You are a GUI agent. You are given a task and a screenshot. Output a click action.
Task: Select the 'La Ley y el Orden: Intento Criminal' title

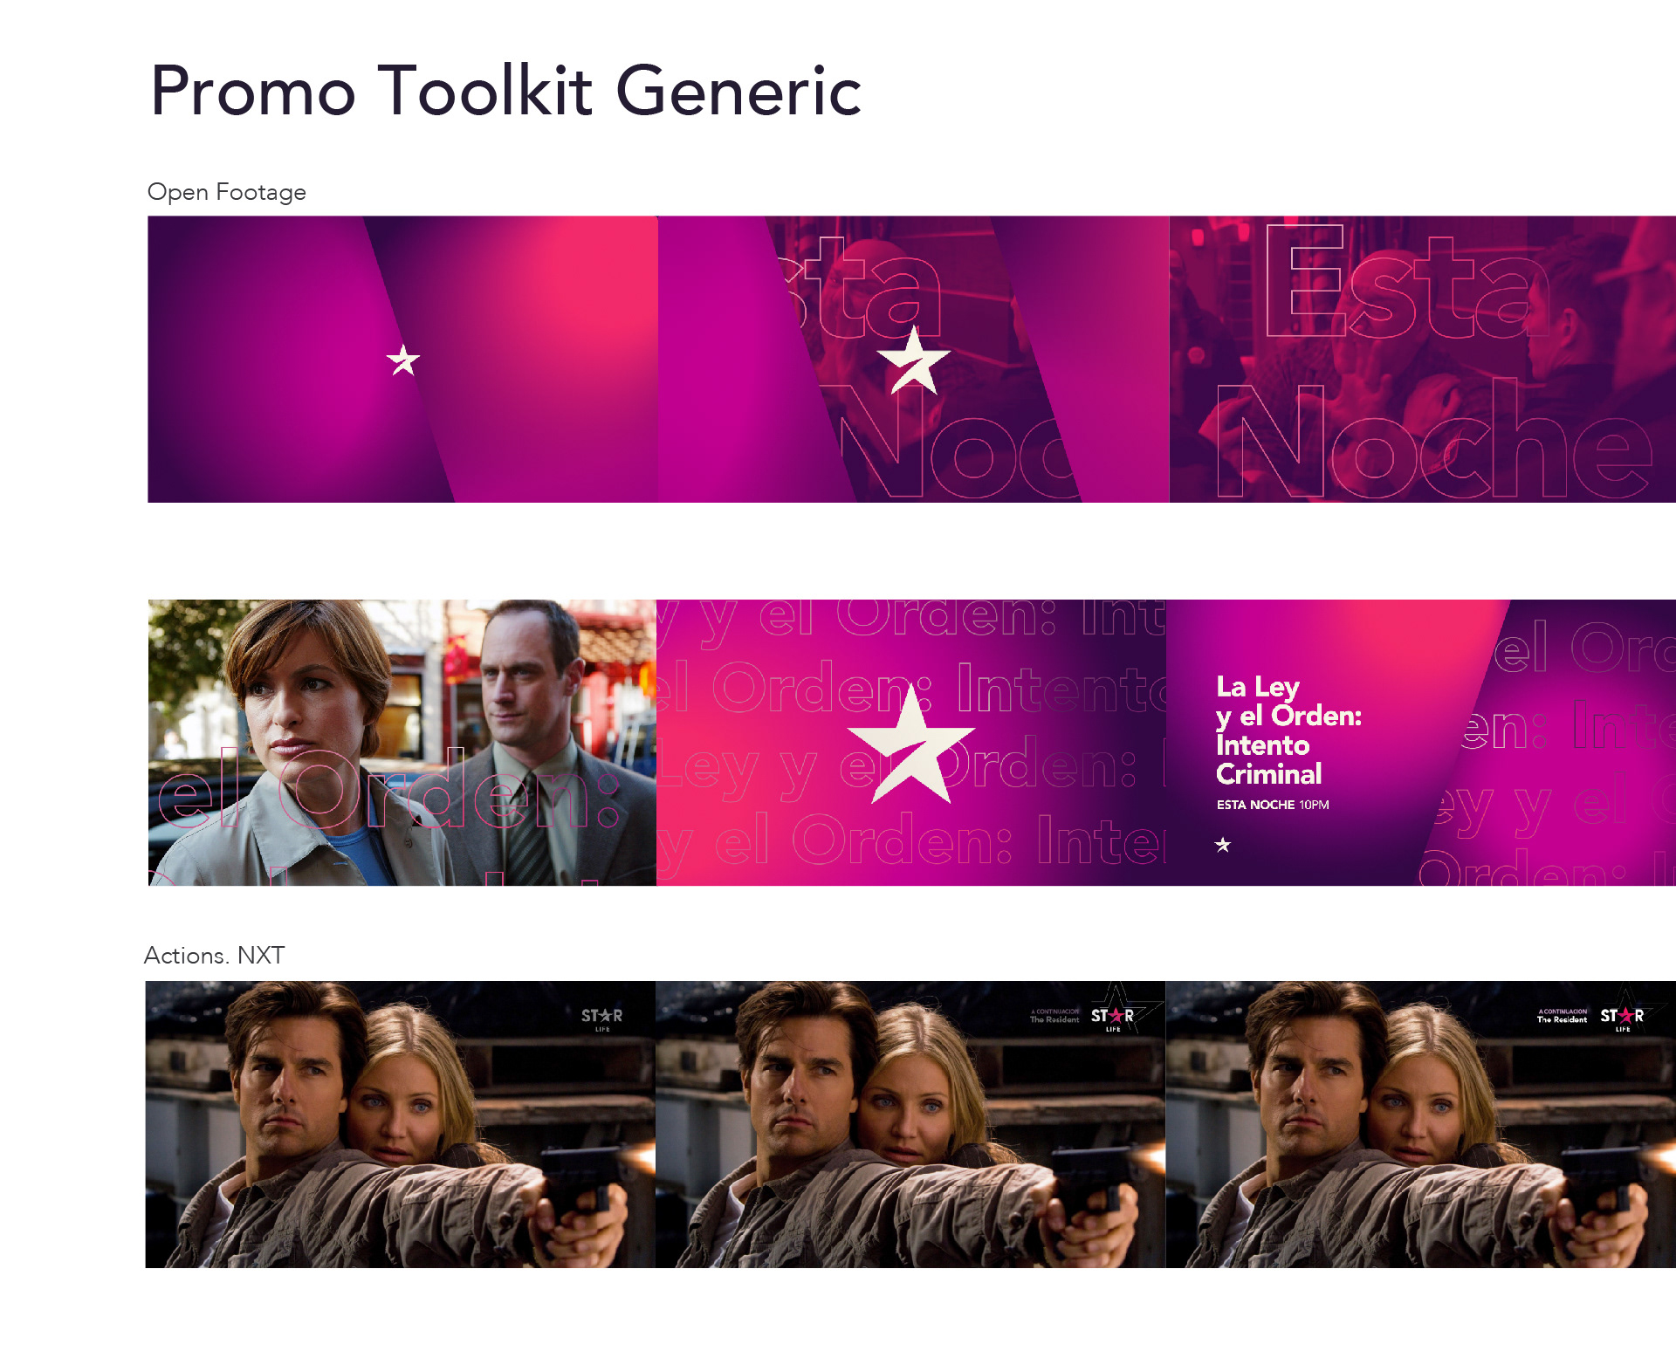(1288, 730)
